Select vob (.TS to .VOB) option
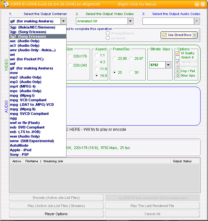Viewport: 208px width, 221px height. 38,132
